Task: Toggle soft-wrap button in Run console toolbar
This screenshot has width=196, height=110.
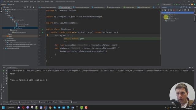Action: [7, 76]
